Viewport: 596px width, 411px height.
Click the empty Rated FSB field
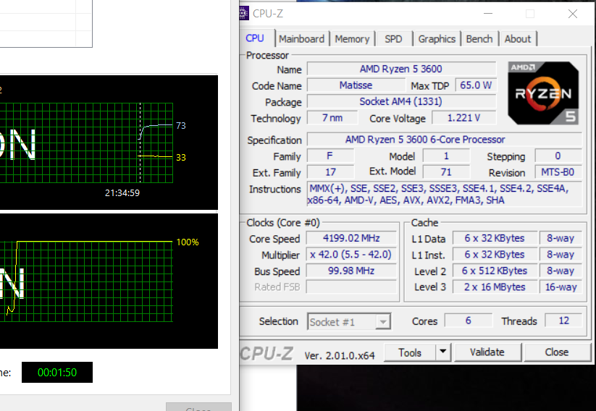tap(351, 287)
